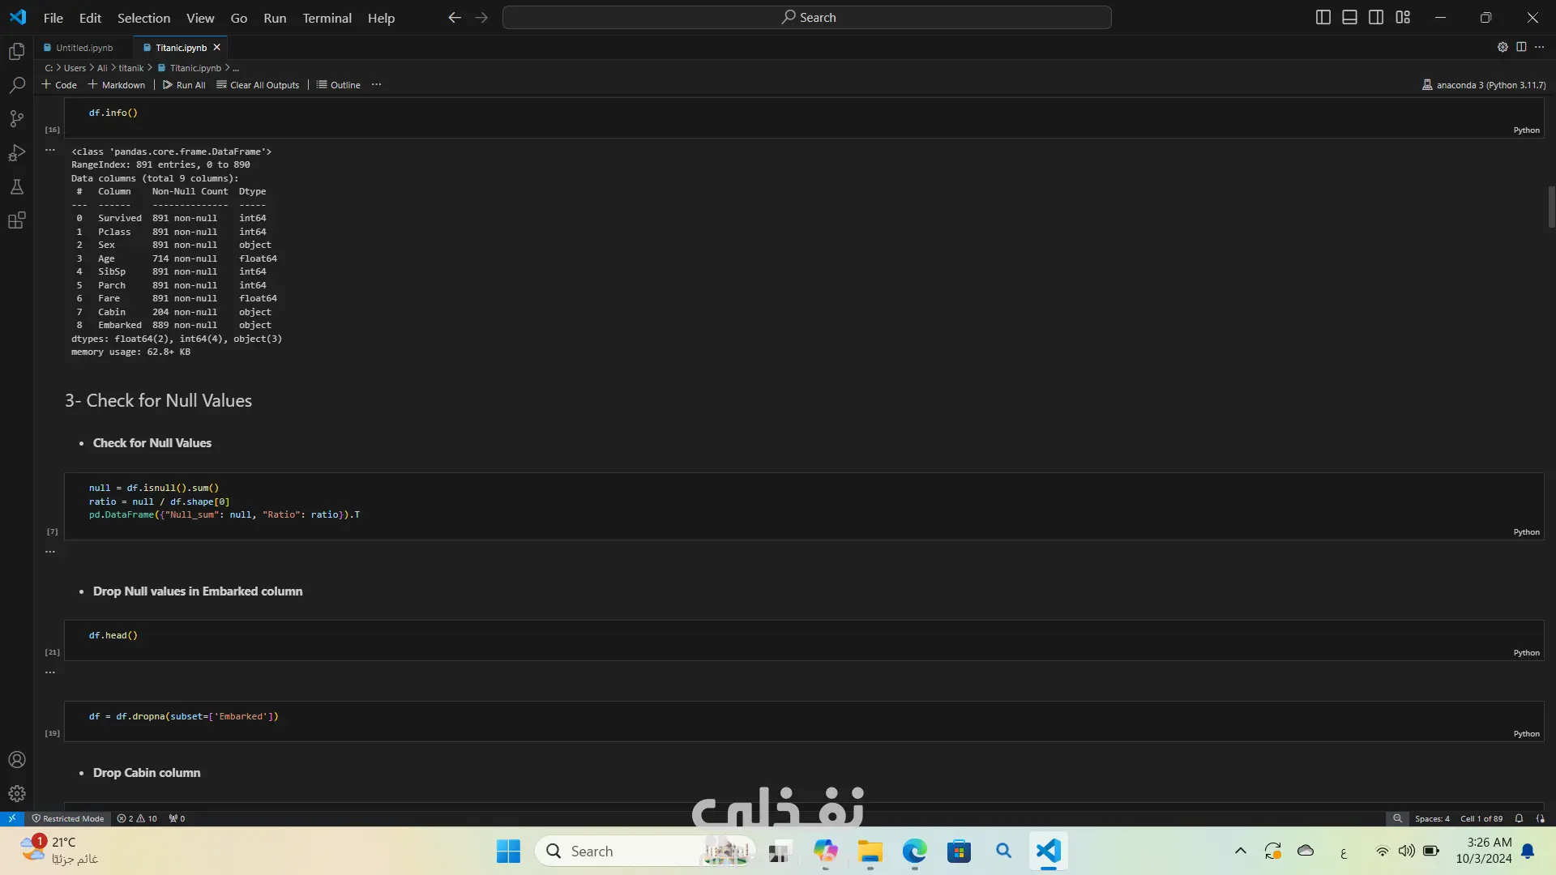Toggle the Primary Side Bar layout
The height and width of the screenshot is (875, 1556).
(x=1323, y=17)
